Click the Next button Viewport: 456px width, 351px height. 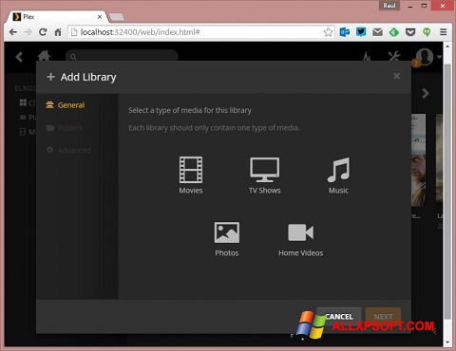tap(383, 316)
